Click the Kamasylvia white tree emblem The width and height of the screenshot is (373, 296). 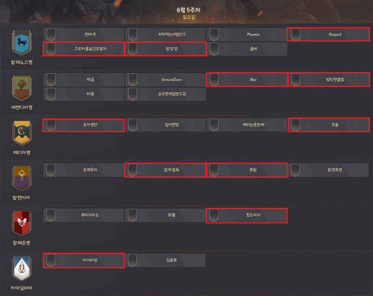pos(21,268)
